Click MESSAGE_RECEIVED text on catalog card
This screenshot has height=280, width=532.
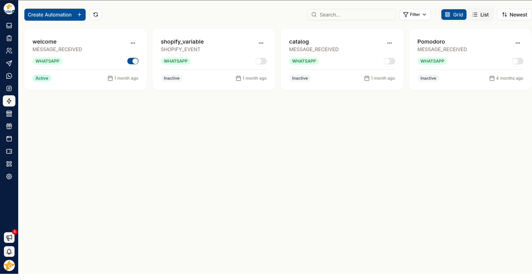point(314,49)
